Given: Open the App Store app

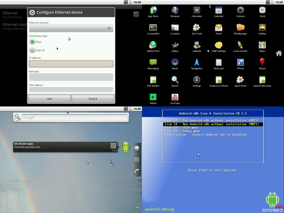Looking at the screenshot, I should [153, 12].
